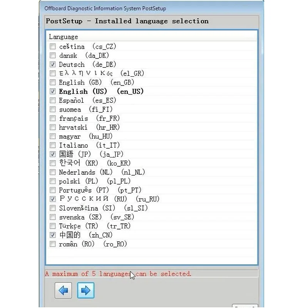Click the 'magyar (hu_HU)' row label
This screenshot has height=308, width=308.
[86, 137]
